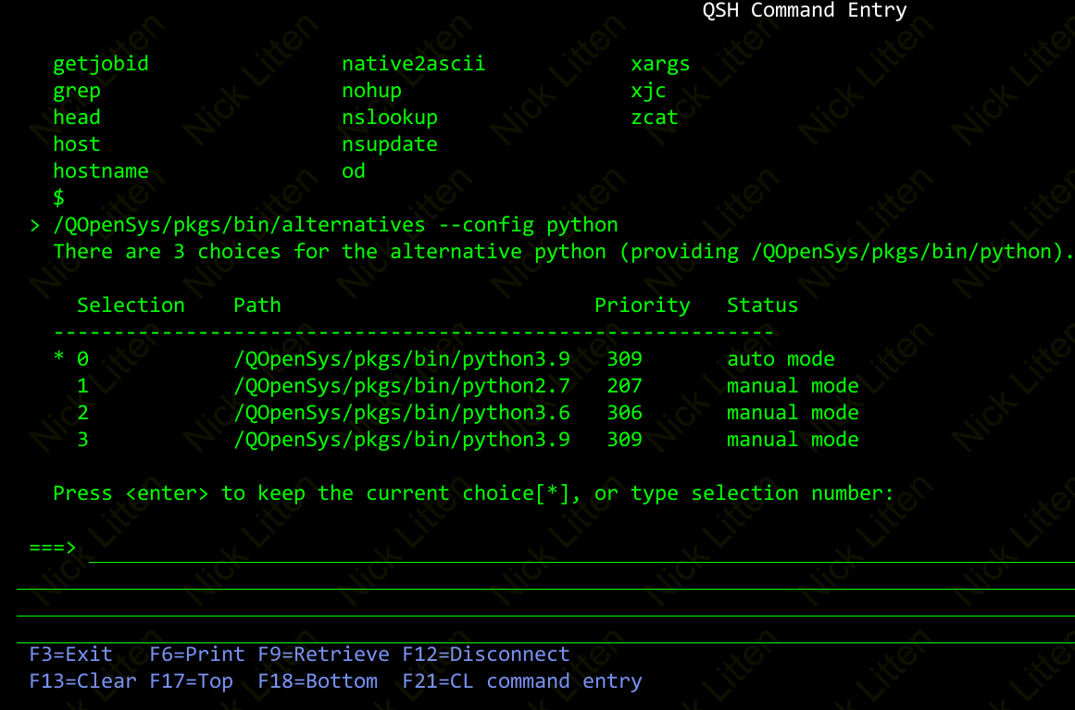Click the python3.6 path
This screenshot has height=710, width=1075.
(402, 413)
